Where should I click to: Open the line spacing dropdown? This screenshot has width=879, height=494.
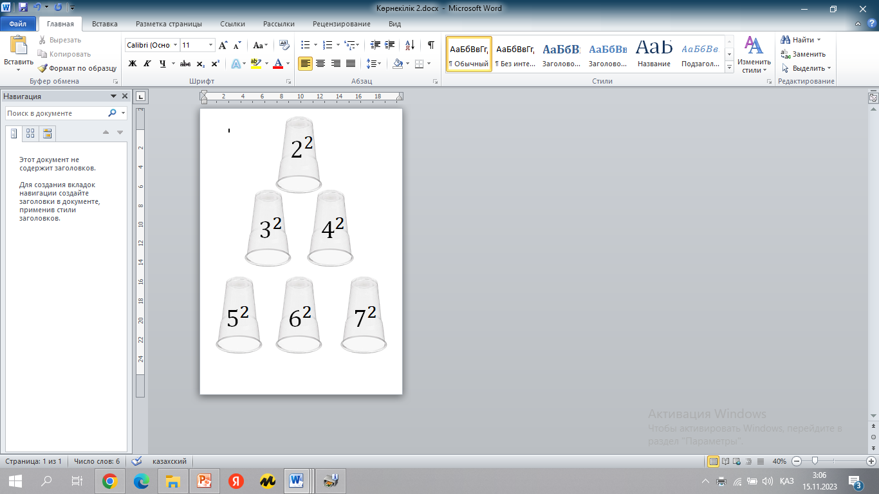click(373, 64)
